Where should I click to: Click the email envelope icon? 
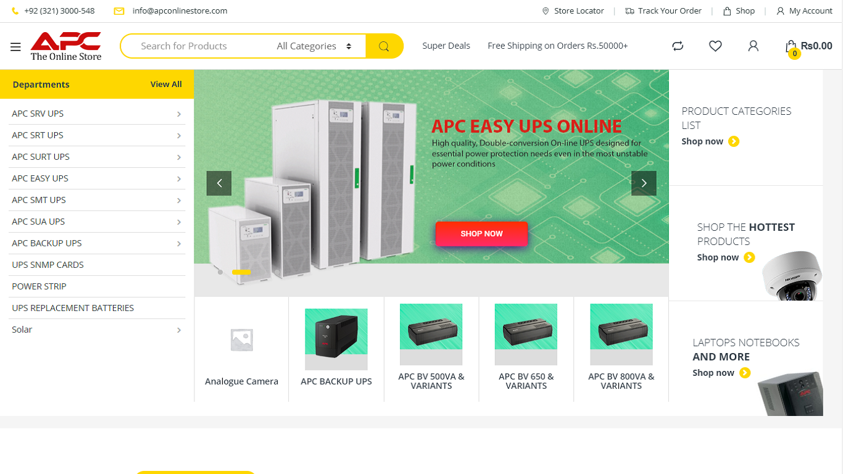119,11
